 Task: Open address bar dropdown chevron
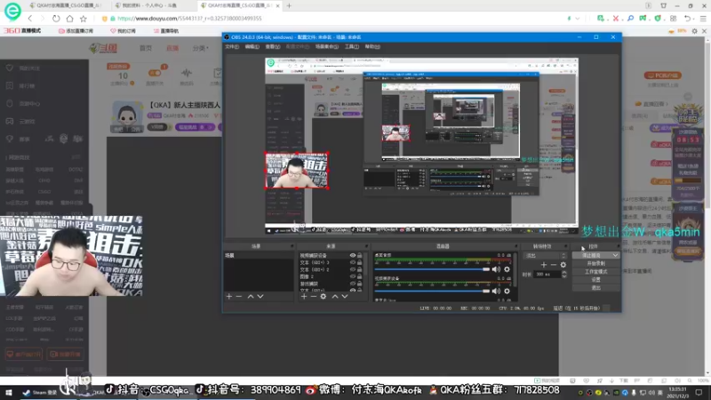click(x=577, y=19)
